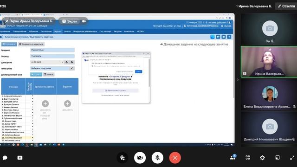297x167 pixels.
Task: Open the Дата урока date dropdown
Action: (x=47, y=62)
